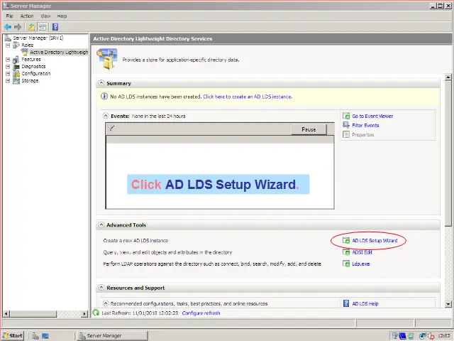This screenshot has height=341, width=454.
Task: Collapse the Summary section
Action: [101, 83]
